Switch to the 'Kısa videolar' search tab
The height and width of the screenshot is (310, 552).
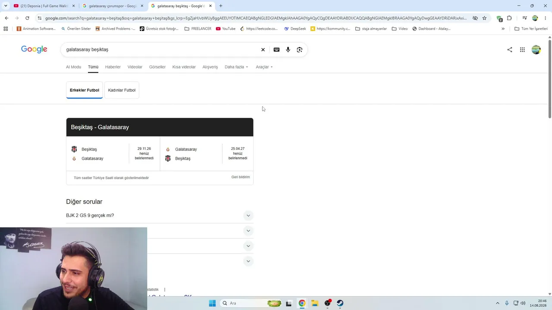click(x=184, y=67)
